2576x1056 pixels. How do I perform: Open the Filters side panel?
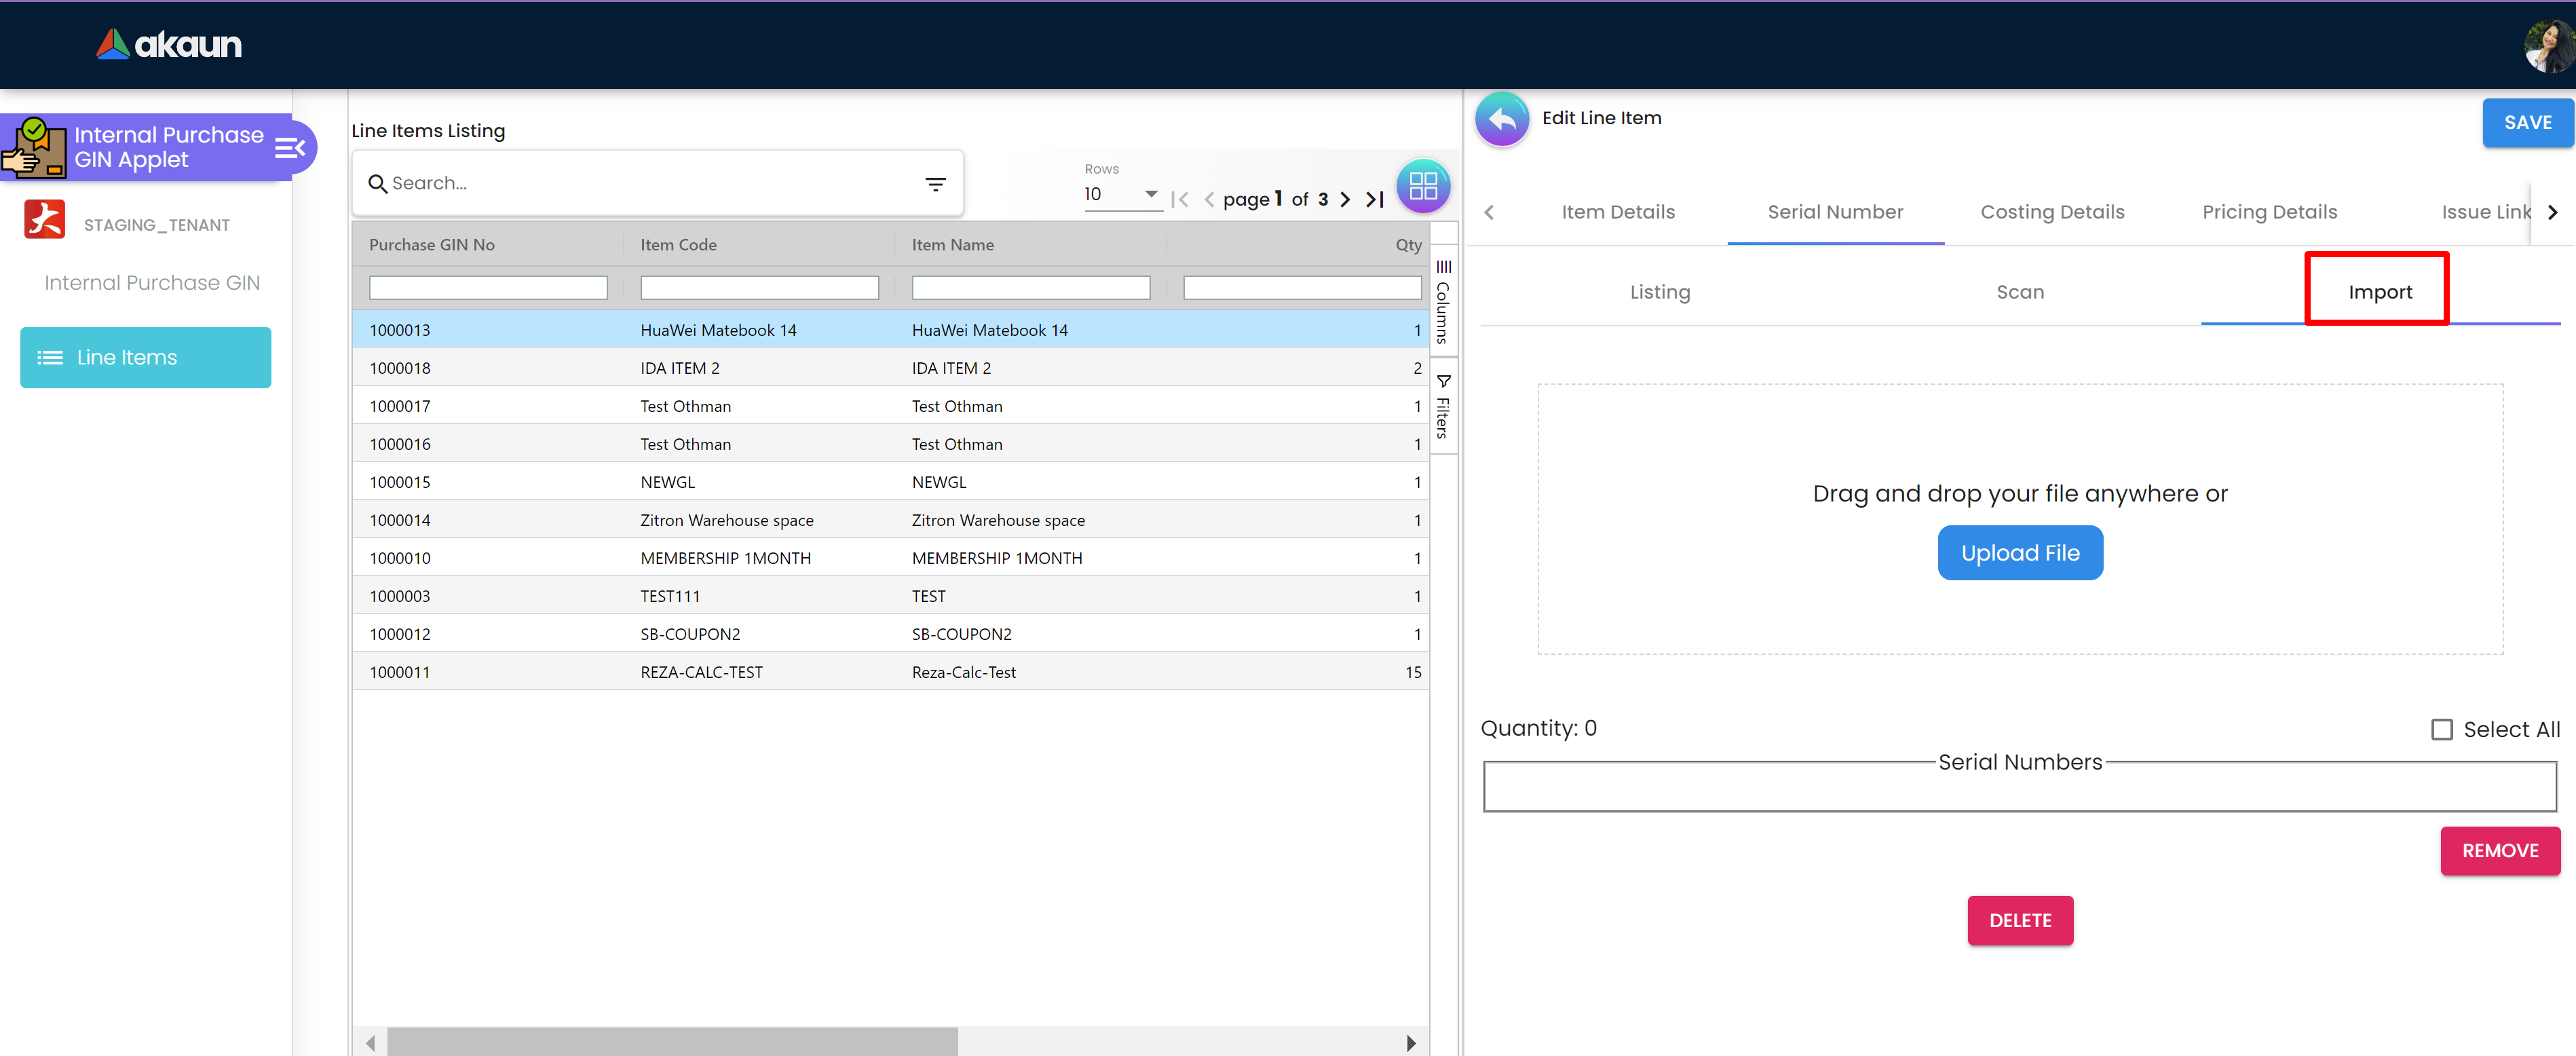click(1442, 406)
